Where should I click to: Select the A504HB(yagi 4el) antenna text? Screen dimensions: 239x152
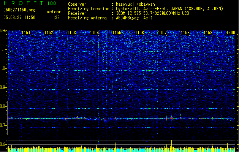134,18
